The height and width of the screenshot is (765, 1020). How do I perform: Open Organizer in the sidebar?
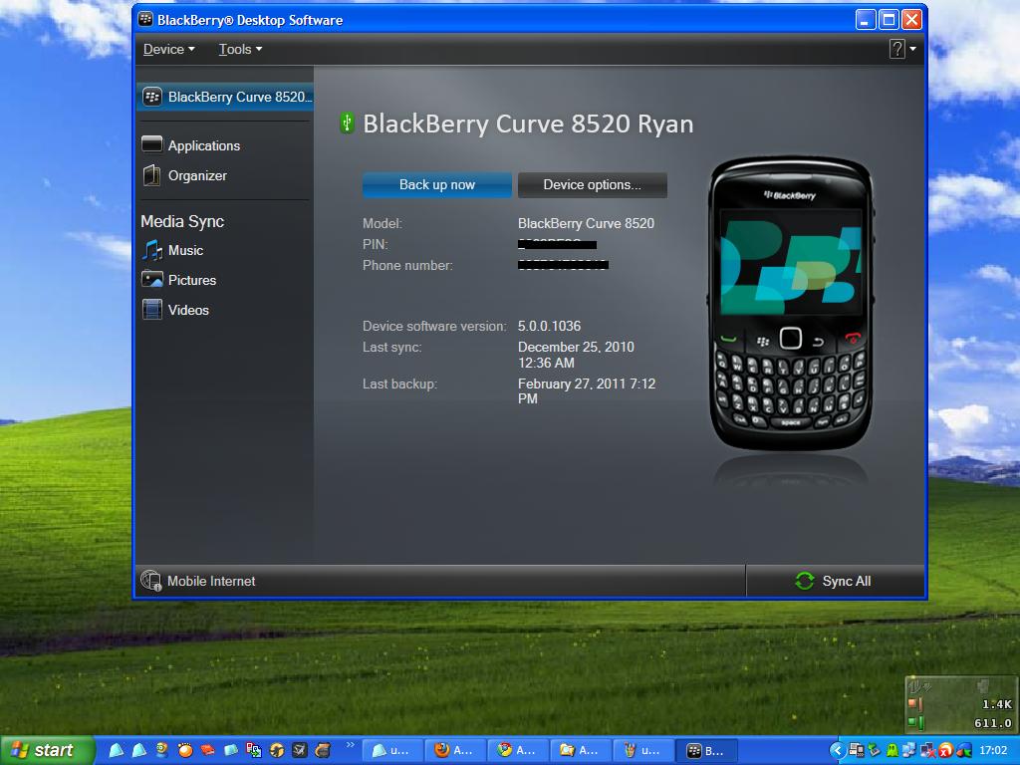point(197,175)
